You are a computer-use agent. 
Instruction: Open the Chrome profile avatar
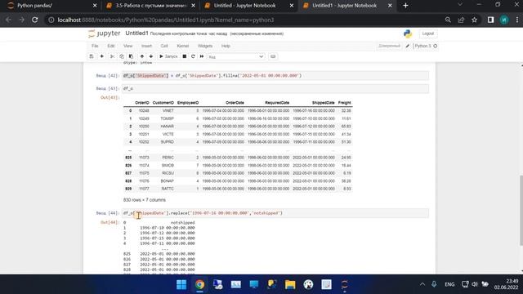504,20
